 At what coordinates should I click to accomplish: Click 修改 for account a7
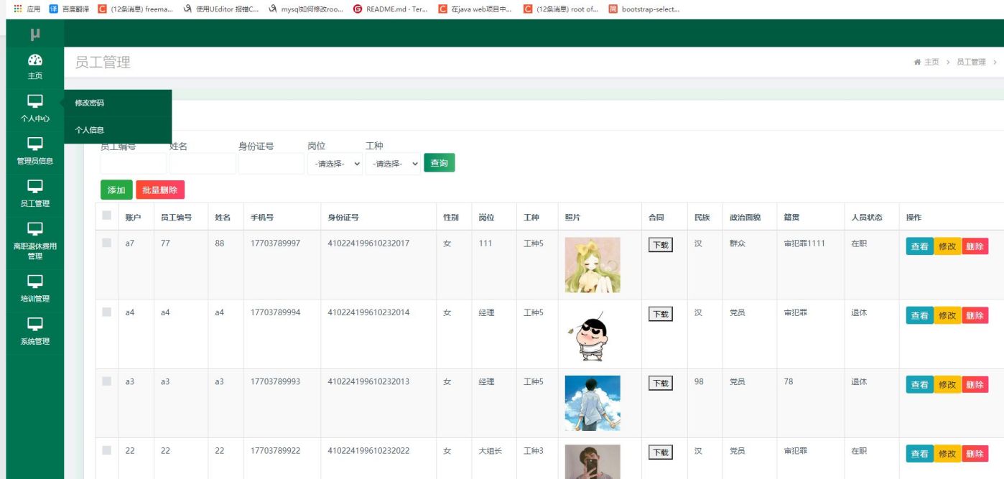pos(947,246)
